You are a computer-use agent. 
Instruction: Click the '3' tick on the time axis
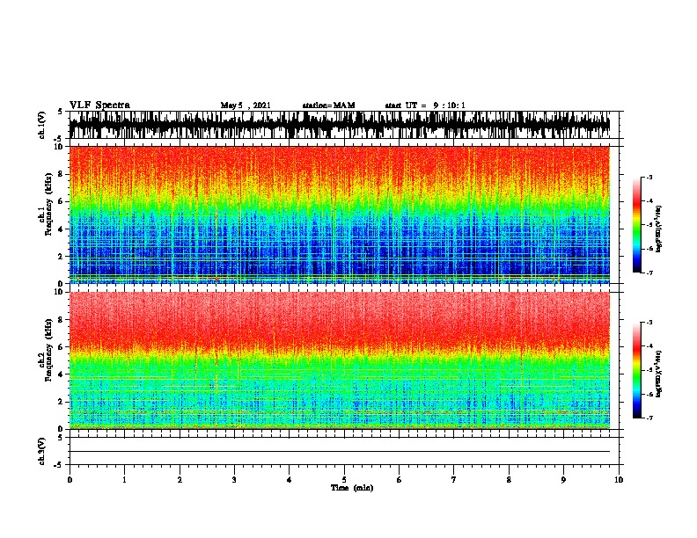[234, 480]
